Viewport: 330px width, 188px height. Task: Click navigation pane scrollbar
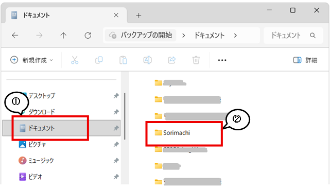(125, 116)
